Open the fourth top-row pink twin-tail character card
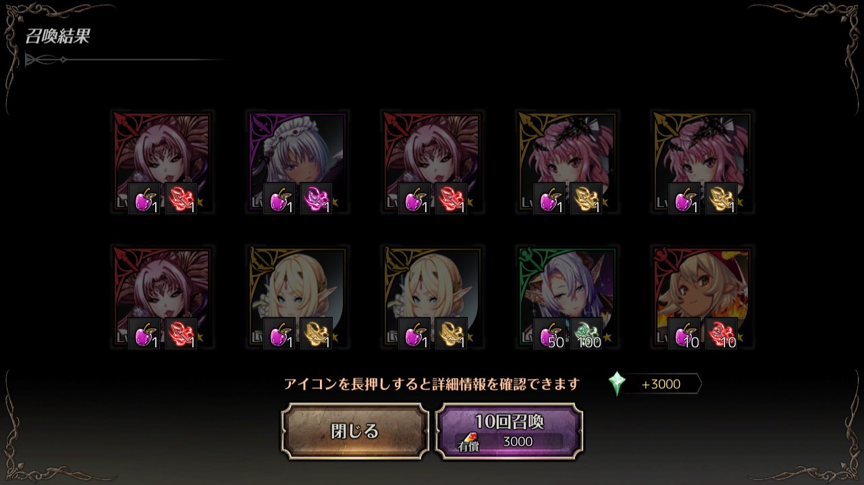Screen dimensions: 864x485 [568, 162]
